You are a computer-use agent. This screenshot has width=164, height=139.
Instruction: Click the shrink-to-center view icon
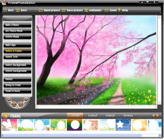tap(21, 104)
